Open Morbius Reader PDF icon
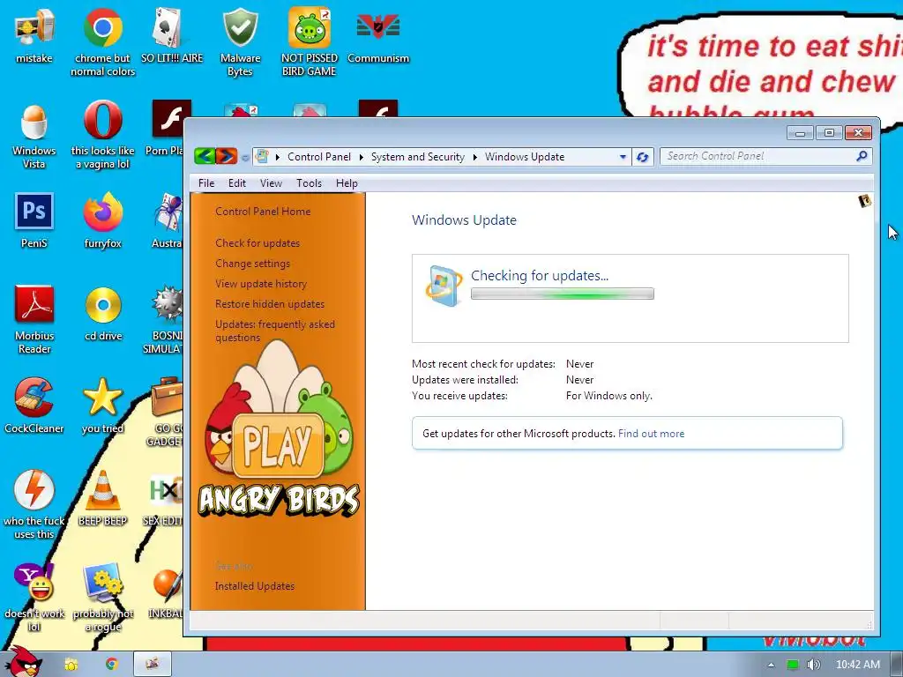 (x=34, y=320)
